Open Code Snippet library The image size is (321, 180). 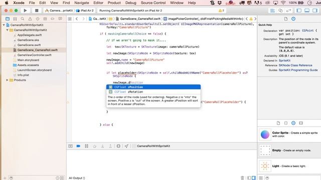tap(286, 123)
